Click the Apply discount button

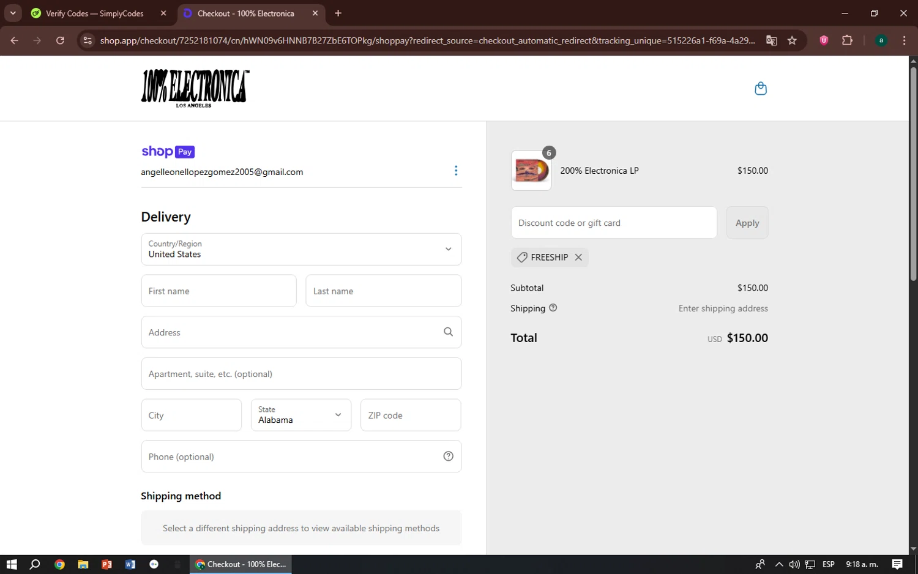(747, 223)
